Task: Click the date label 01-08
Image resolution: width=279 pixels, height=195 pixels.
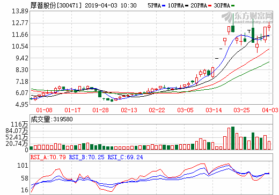Action: click(x=44, y=110)
